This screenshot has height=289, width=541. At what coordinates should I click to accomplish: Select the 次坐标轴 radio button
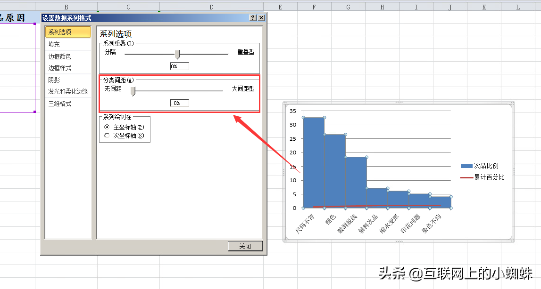pyautogui.click(x=107, y=136)
